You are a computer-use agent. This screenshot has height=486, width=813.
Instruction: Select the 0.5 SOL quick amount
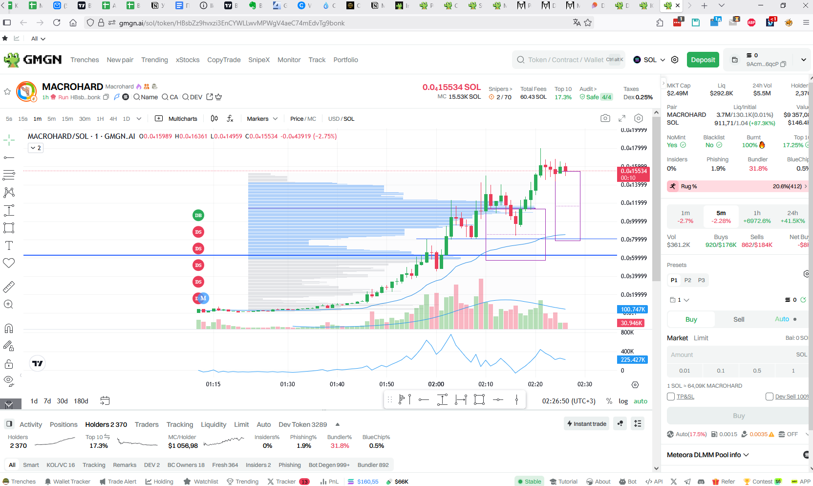tap(757, 371)
